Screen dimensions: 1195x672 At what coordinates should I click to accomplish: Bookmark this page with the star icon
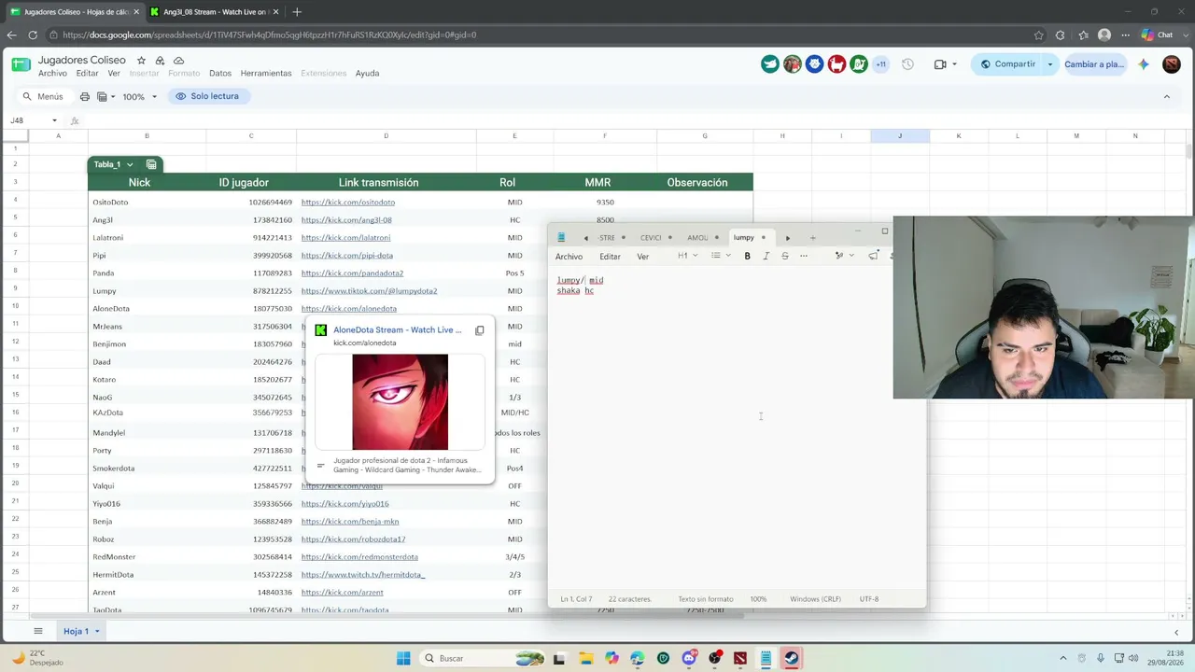[1039, 35]
